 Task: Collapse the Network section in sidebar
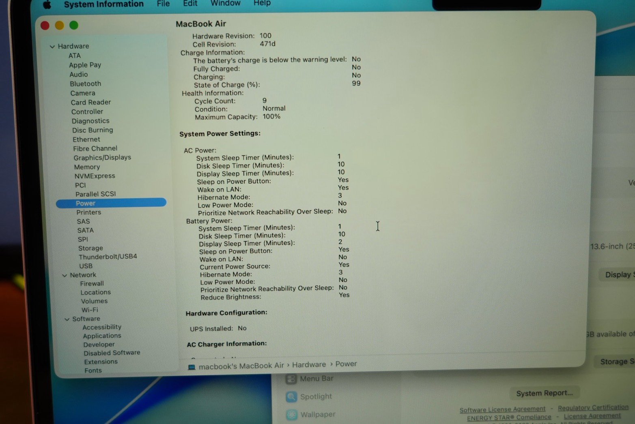[65, 275]
